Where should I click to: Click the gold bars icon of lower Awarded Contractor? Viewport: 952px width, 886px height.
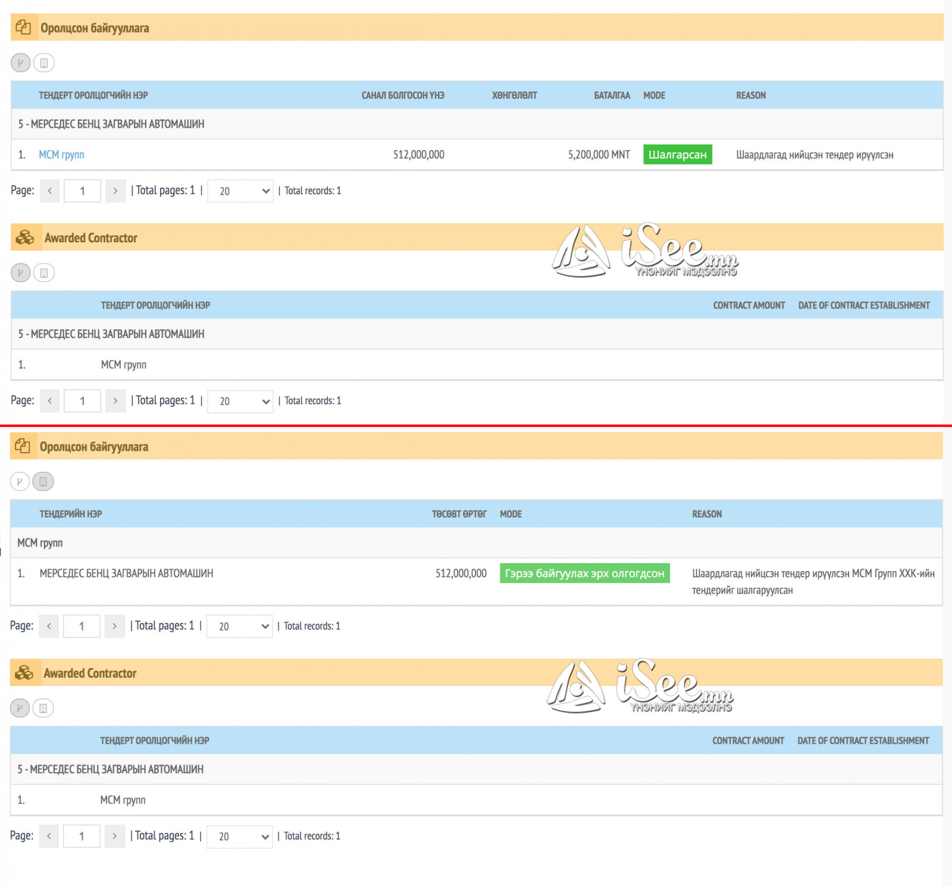pyautogui.click(x=24, y=673)
